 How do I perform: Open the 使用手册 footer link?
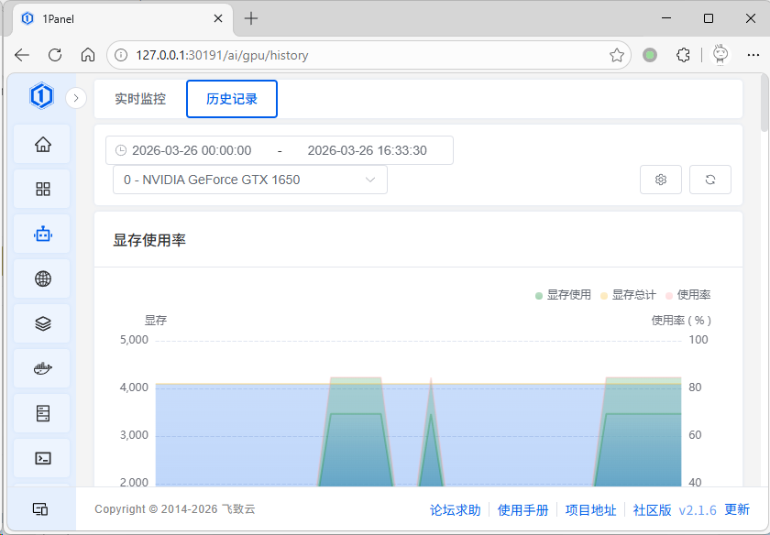click(x=522, y=510)
